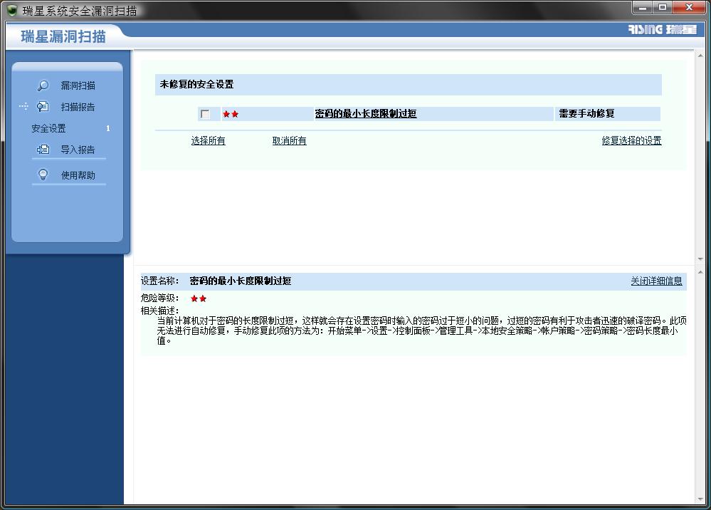Image resolution: width=711 pixels, height=510 pixels.
Task: Maximize the 瑞星系统安全漏洞扫描 window
Action: (x=663, y=7)
